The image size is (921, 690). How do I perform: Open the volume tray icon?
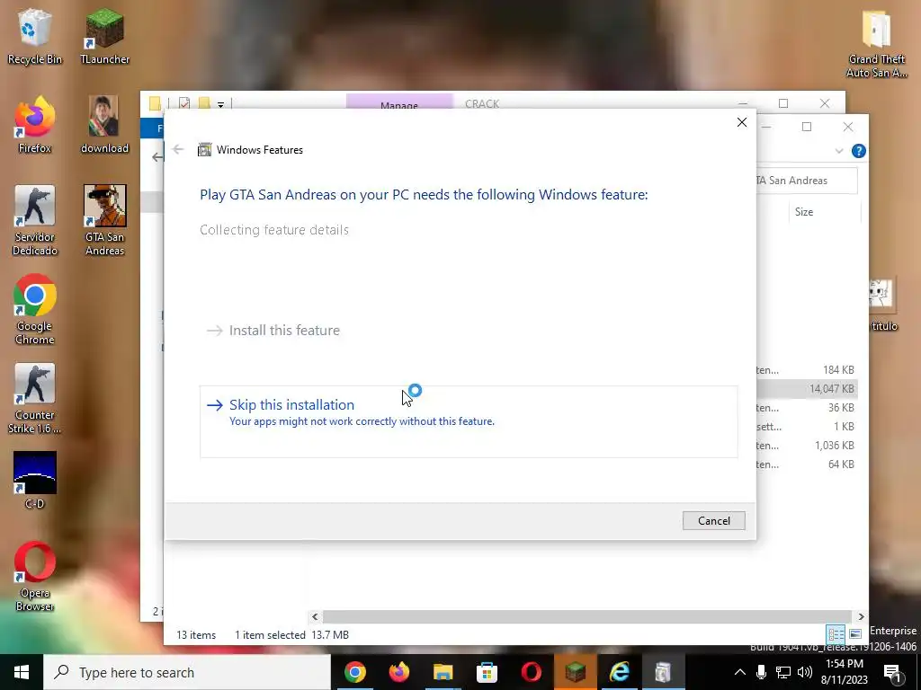click(x=805, y=672)
